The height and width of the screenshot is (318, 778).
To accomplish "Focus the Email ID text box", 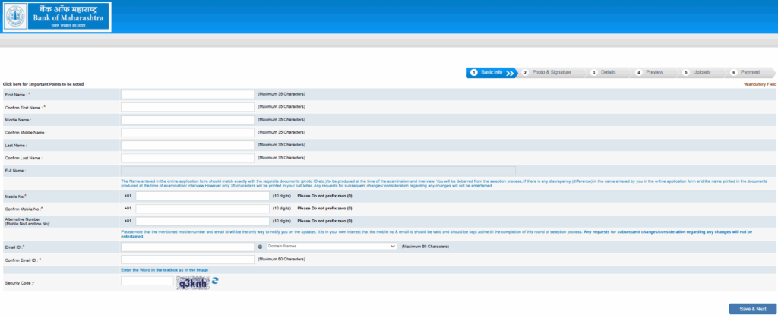I will pyautogui.click(x=187, y=246).
